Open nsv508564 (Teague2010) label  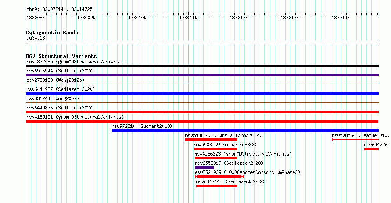click(361, 135)
